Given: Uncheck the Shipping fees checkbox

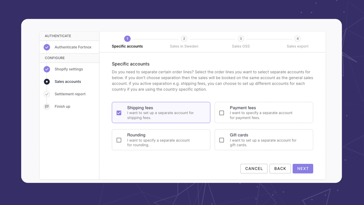Looking at the screenshot, I should (x=119, y=113).
